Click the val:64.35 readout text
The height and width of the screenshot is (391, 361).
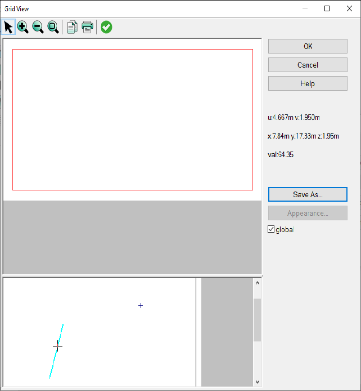tap(281, 154)
